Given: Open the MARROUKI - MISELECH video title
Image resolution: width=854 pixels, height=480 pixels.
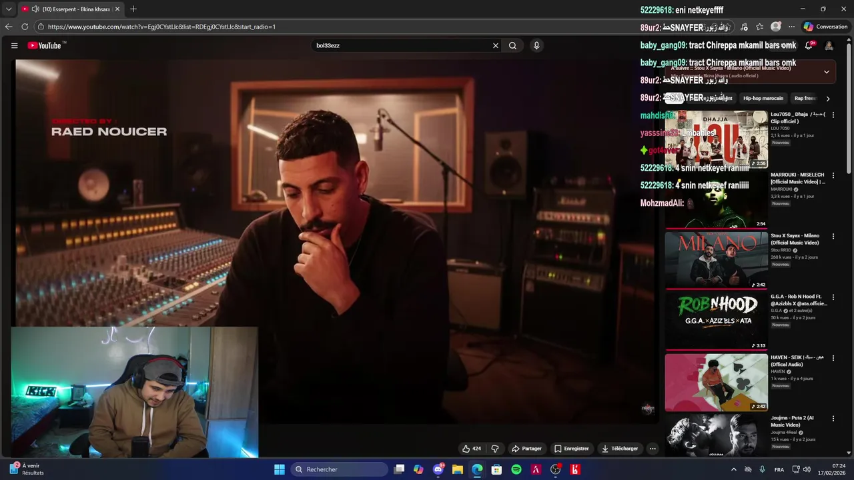Looking at the screenshot, I should tap(797, 178).
